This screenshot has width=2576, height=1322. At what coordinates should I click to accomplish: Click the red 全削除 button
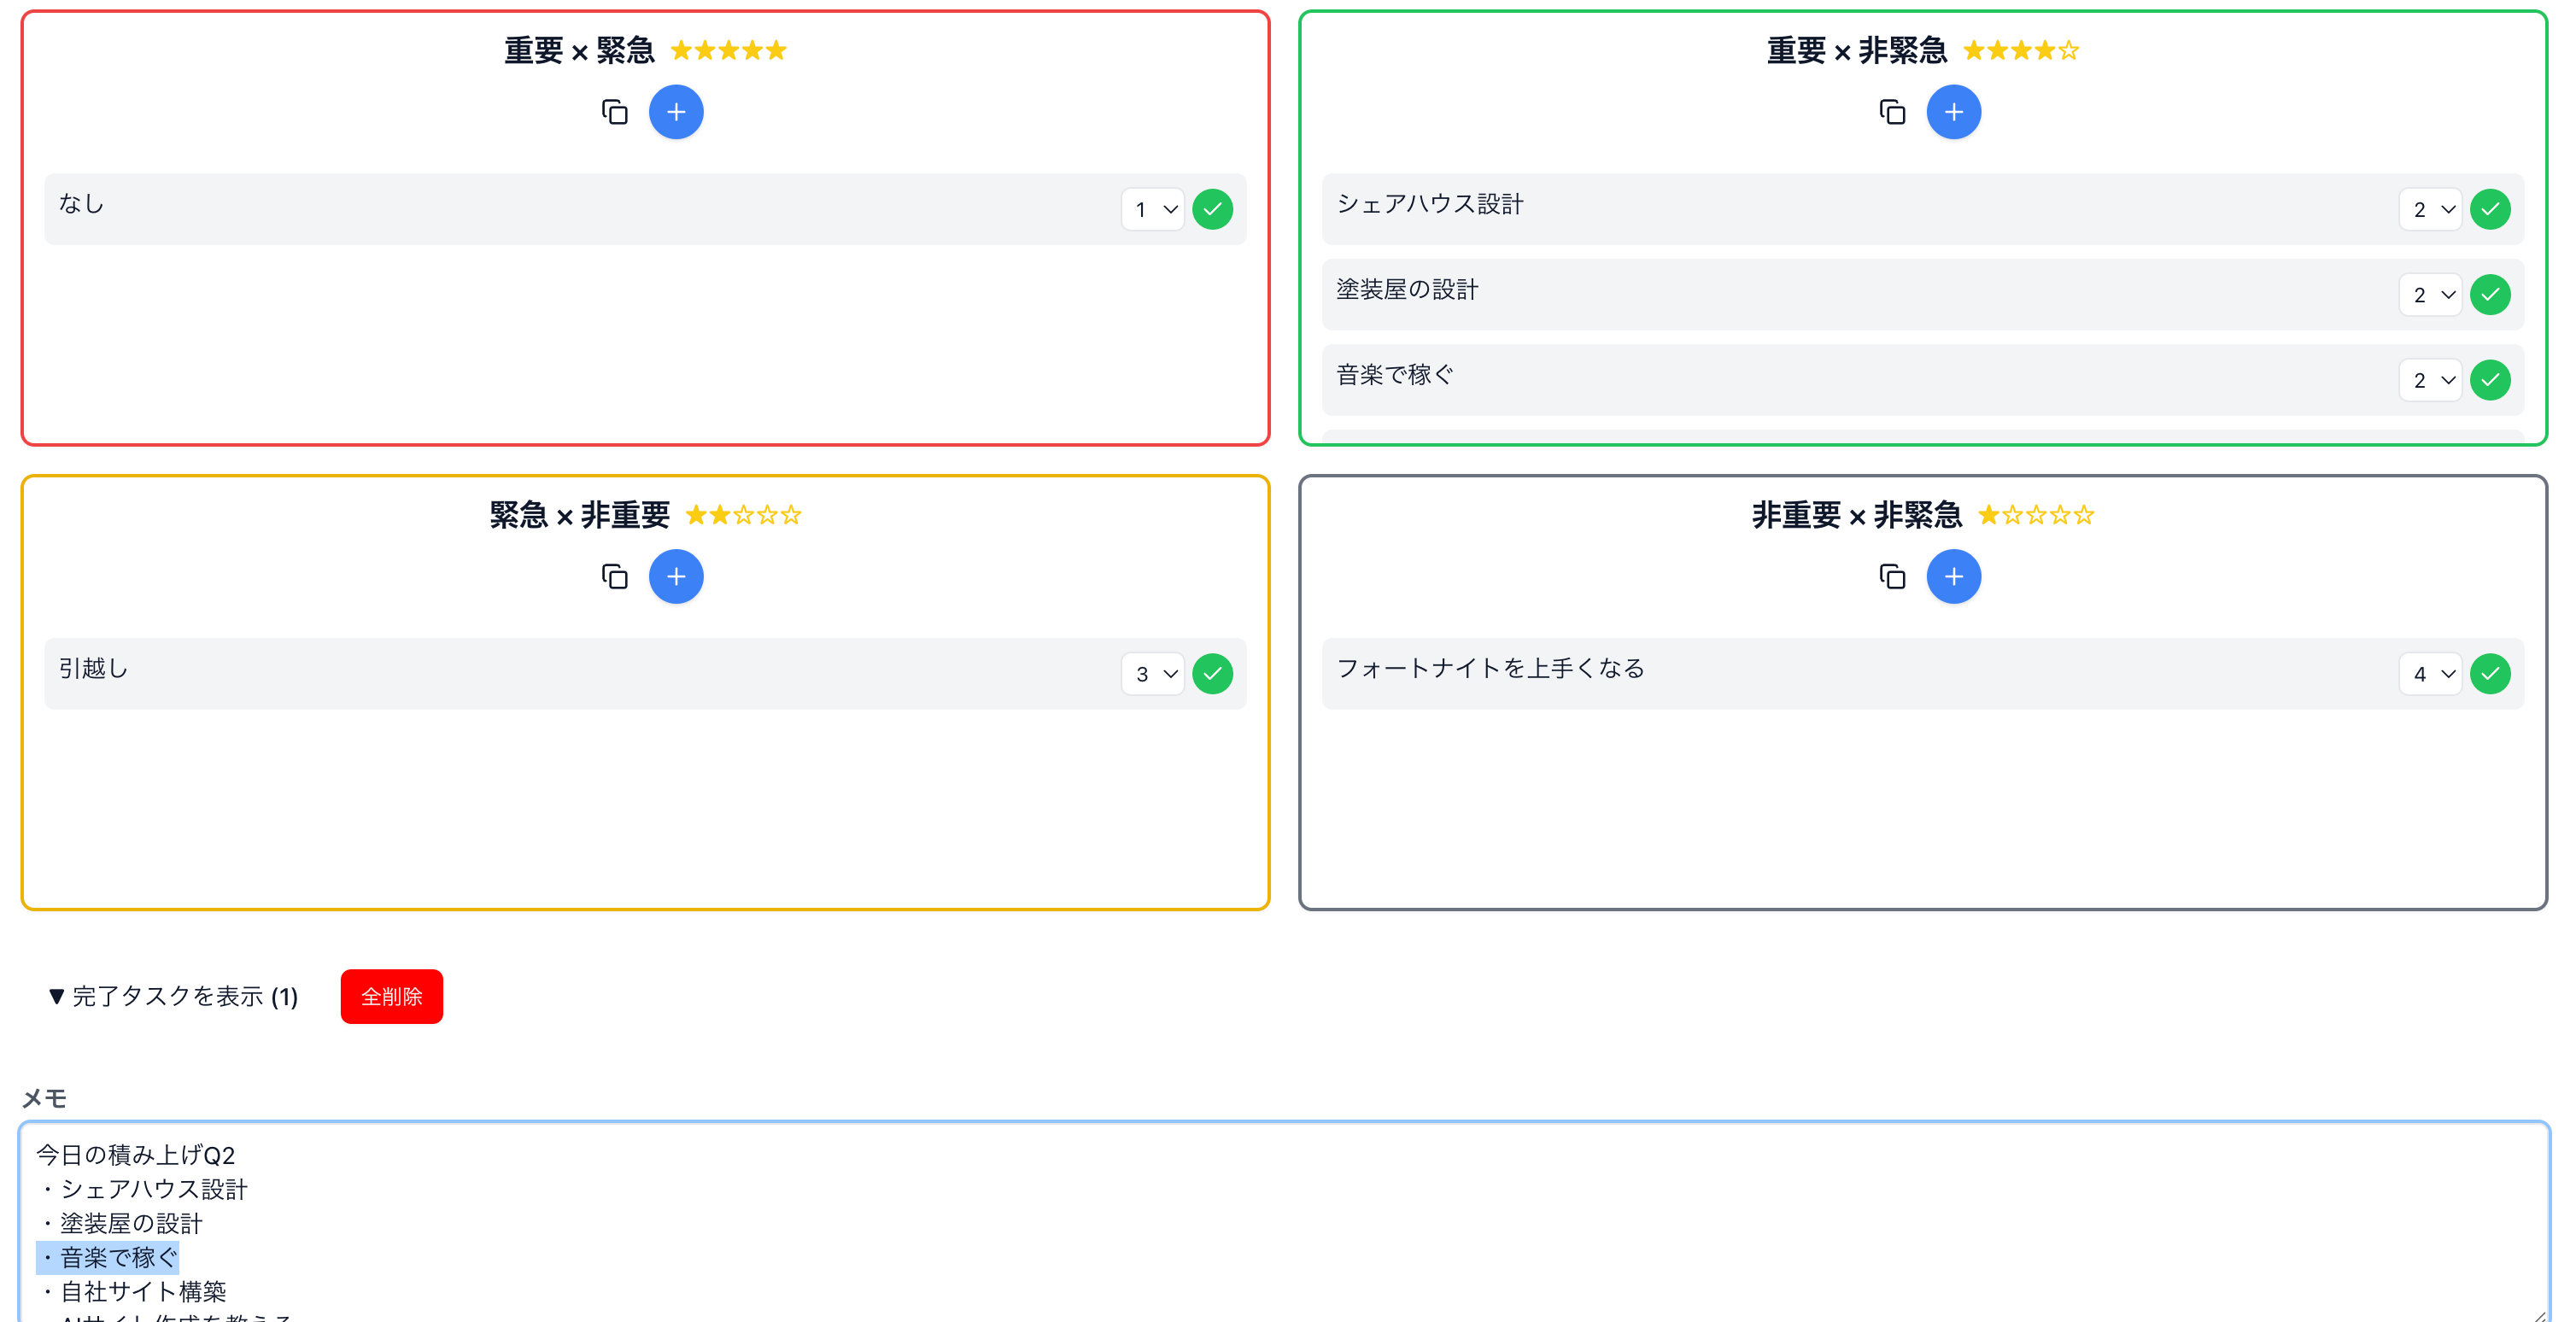point(391,997)
